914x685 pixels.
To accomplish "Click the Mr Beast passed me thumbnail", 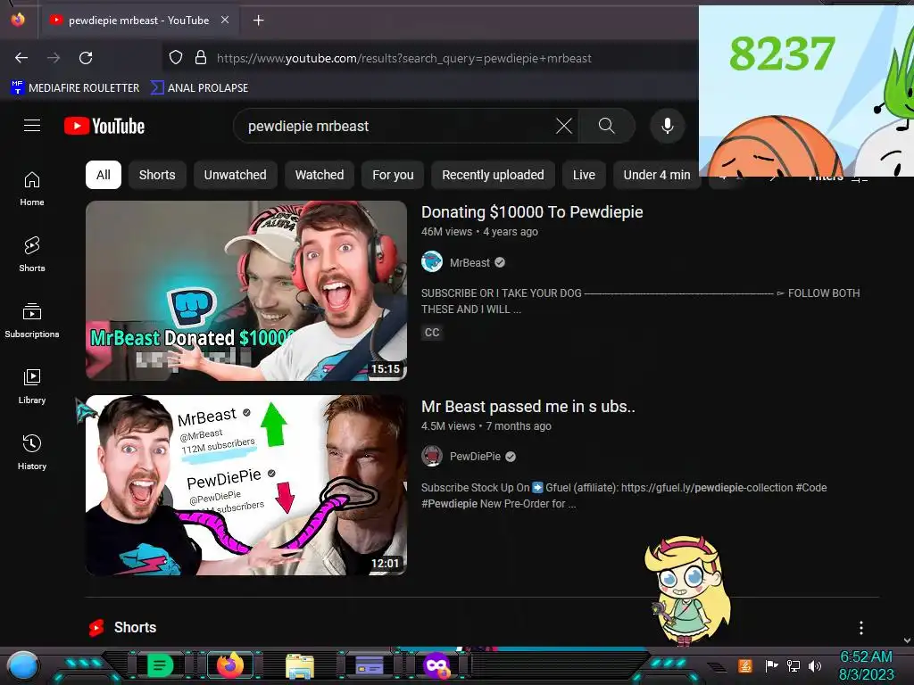I will [x=246, y=485].
